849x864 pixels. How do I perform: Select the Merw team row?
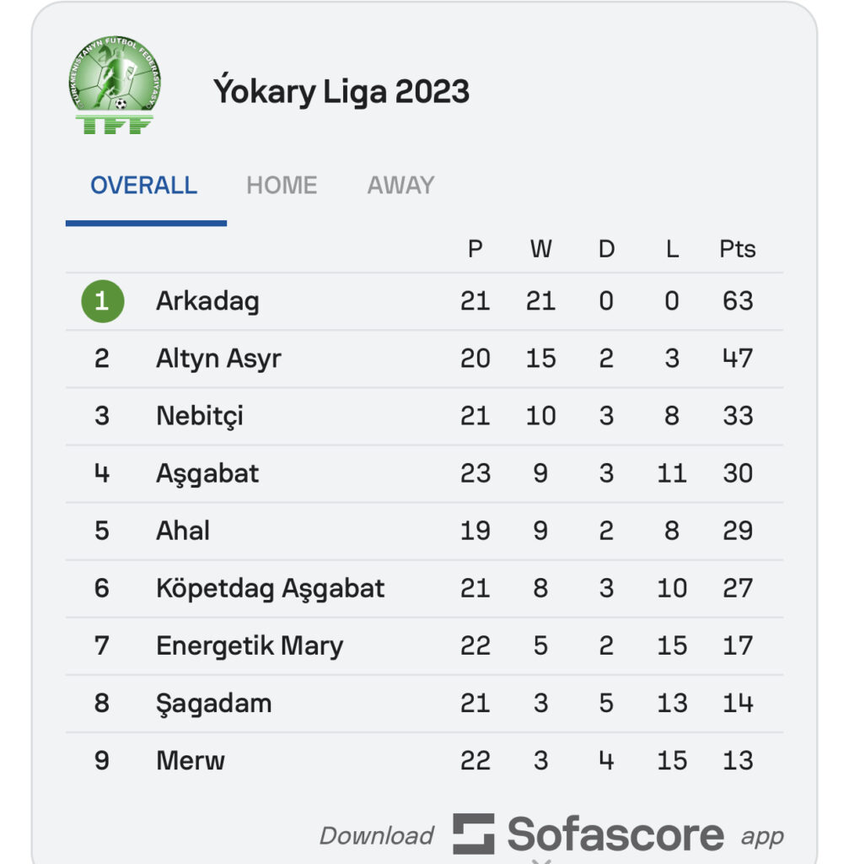(424, 761)
